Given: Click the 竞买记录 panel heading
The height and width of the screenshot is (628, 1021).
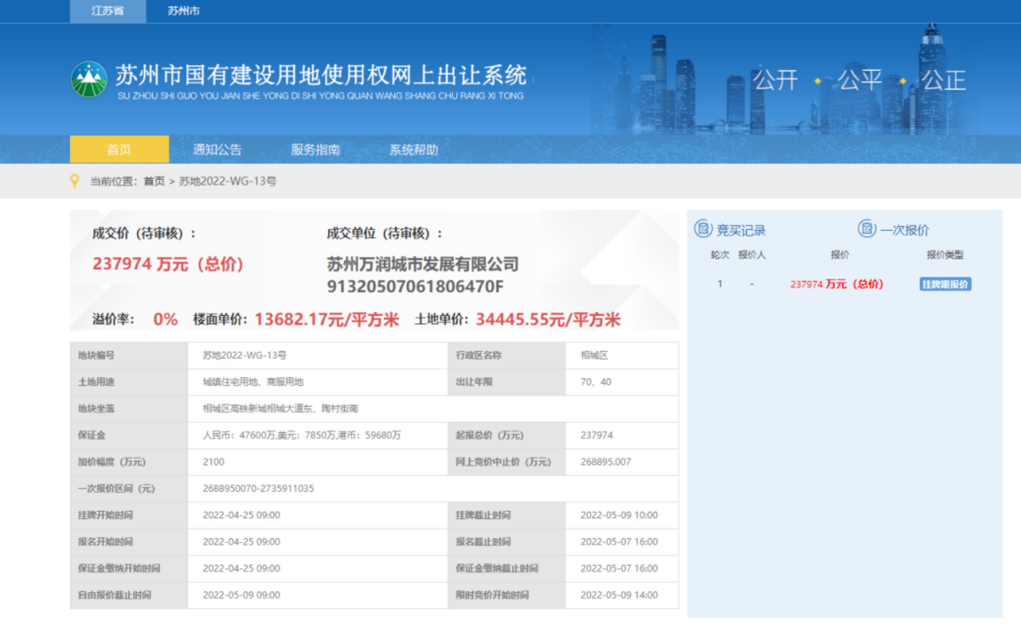Looking at the screenshot, I should coord(741,230).
